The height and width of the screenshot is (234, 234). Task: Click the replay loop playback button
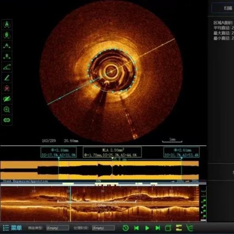pyautogui.click(x=126, y=228)
